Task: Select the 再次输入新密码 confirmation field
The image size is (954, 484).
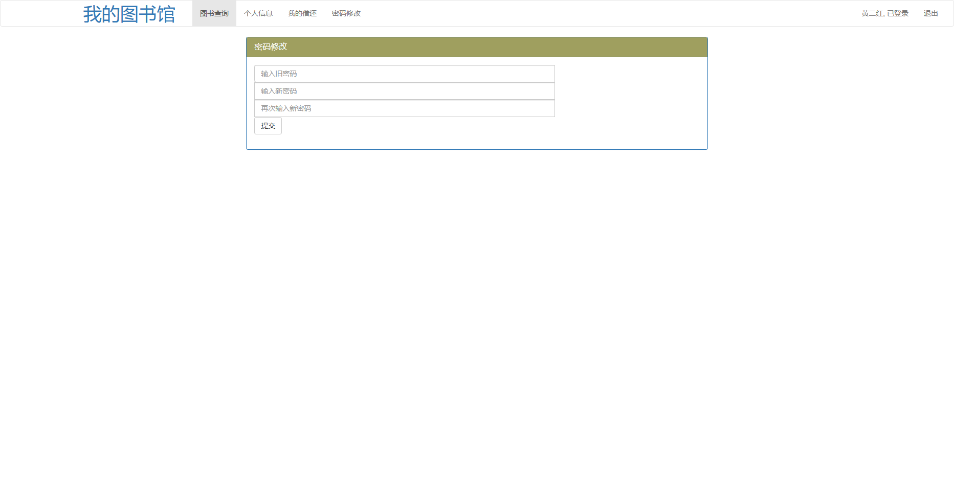Action: 404,108
